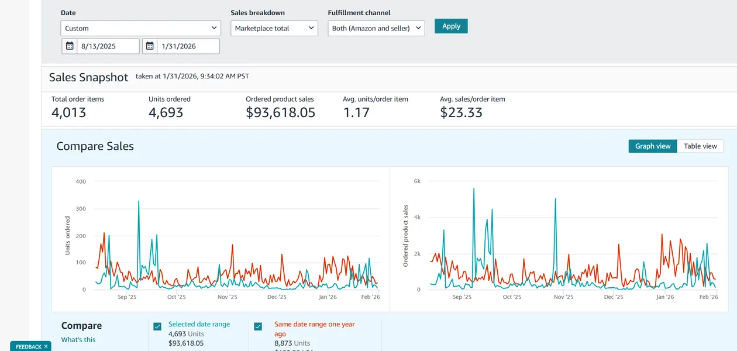
Task: Open the calendar picker for end date 1/31/2026
Action: (x=150, y=46)
